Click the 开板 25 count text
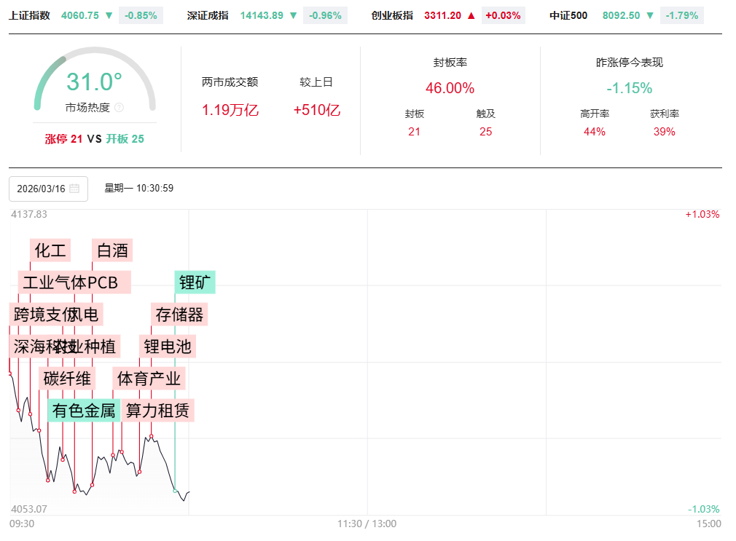The height and width of the screenshot is (541, 736). pos(125,139)
